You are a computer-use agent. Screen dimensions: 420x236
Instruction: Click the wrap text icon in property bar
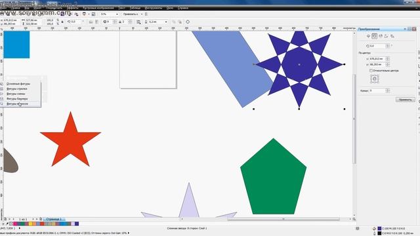point(138,22)
